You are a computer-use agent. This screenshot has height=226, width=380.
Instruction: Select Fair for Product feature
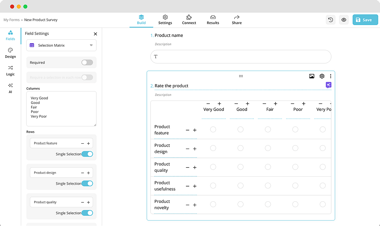[x=268, y=130]
